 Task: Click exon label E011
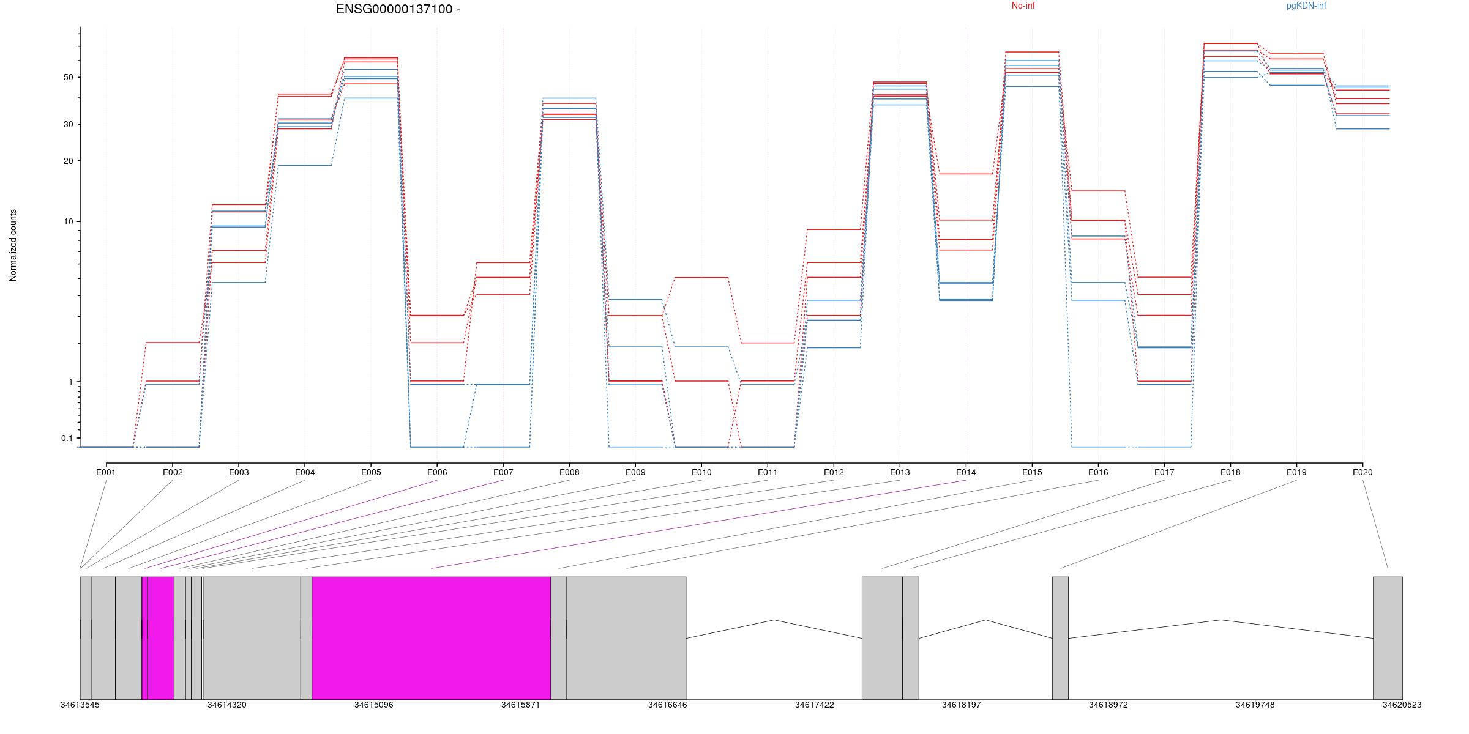768,472
